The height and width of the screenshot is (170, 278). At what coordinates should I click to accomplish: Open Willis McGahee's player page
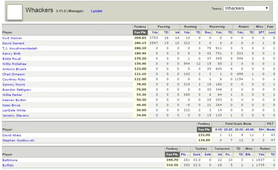(14, 64)
